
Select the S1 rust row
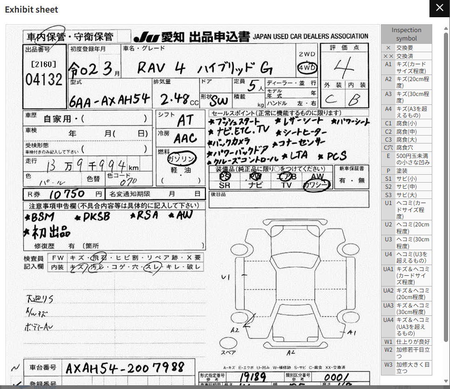pos(407,179)
